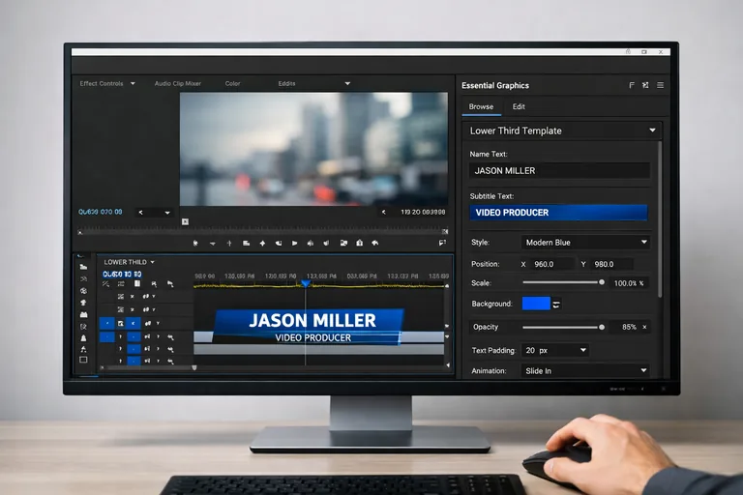Image resolution: width=743 pixels, height=495 pixels.
Task: Click the Essential Graphics panel menu icon
Action: click(661, 85)
